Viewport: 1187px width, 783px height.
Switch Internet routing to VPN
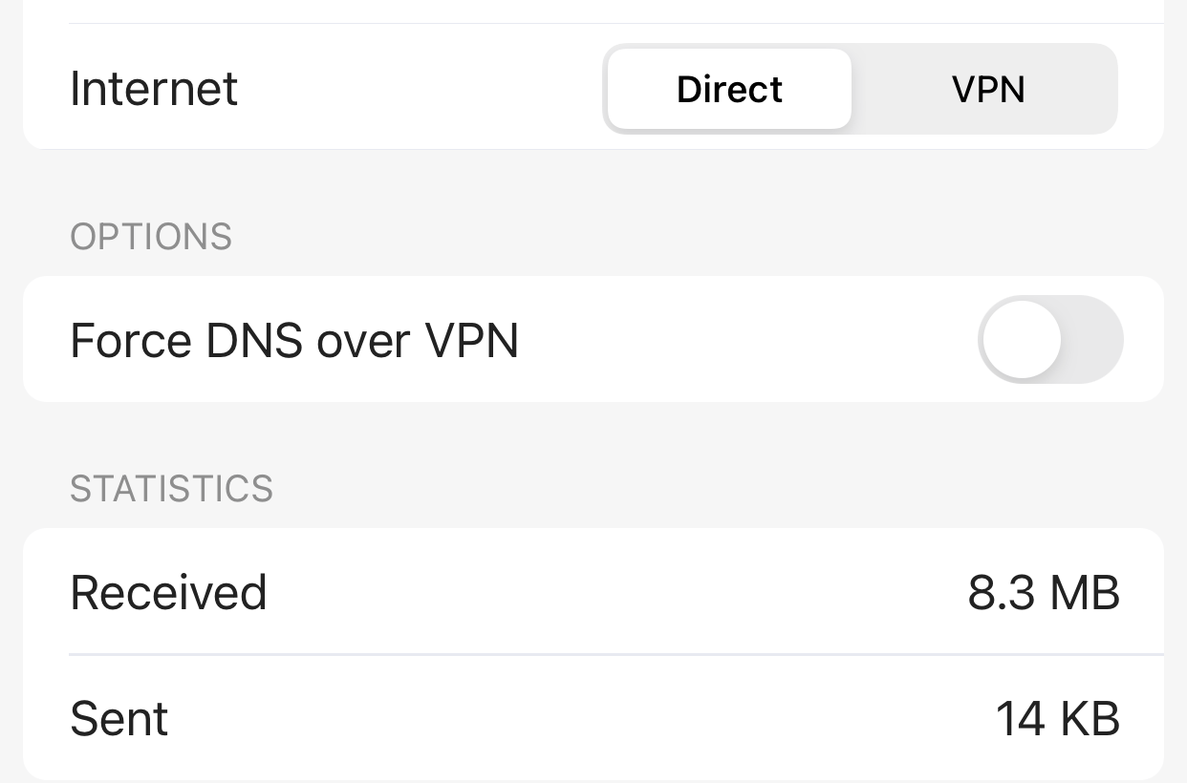tap(987, 89)
